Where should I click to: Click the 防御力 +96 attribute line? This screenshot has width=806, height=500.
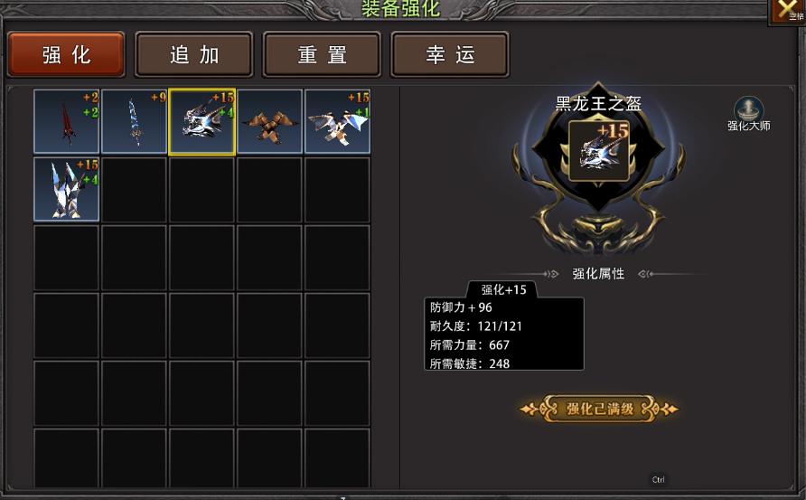tap(461, 307)
